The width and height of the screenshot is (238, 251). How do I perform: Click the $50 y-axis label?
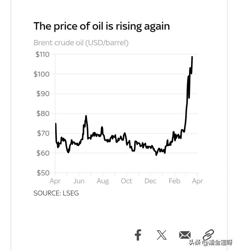coord(43,173)
